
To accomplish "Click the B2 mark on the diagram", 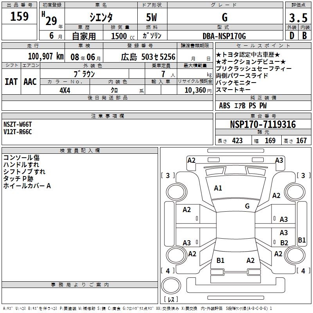I will pos(284,243).
